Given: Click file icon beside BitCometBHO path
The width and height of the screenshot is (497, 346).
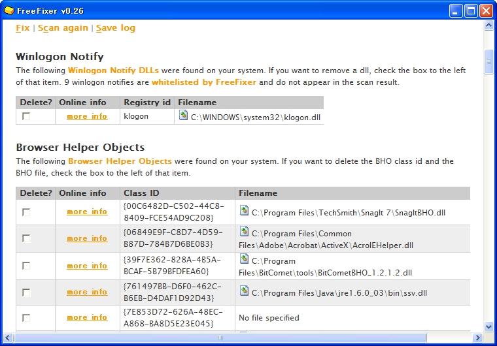Looking at the screenshot, I should (x=244, y=259).
